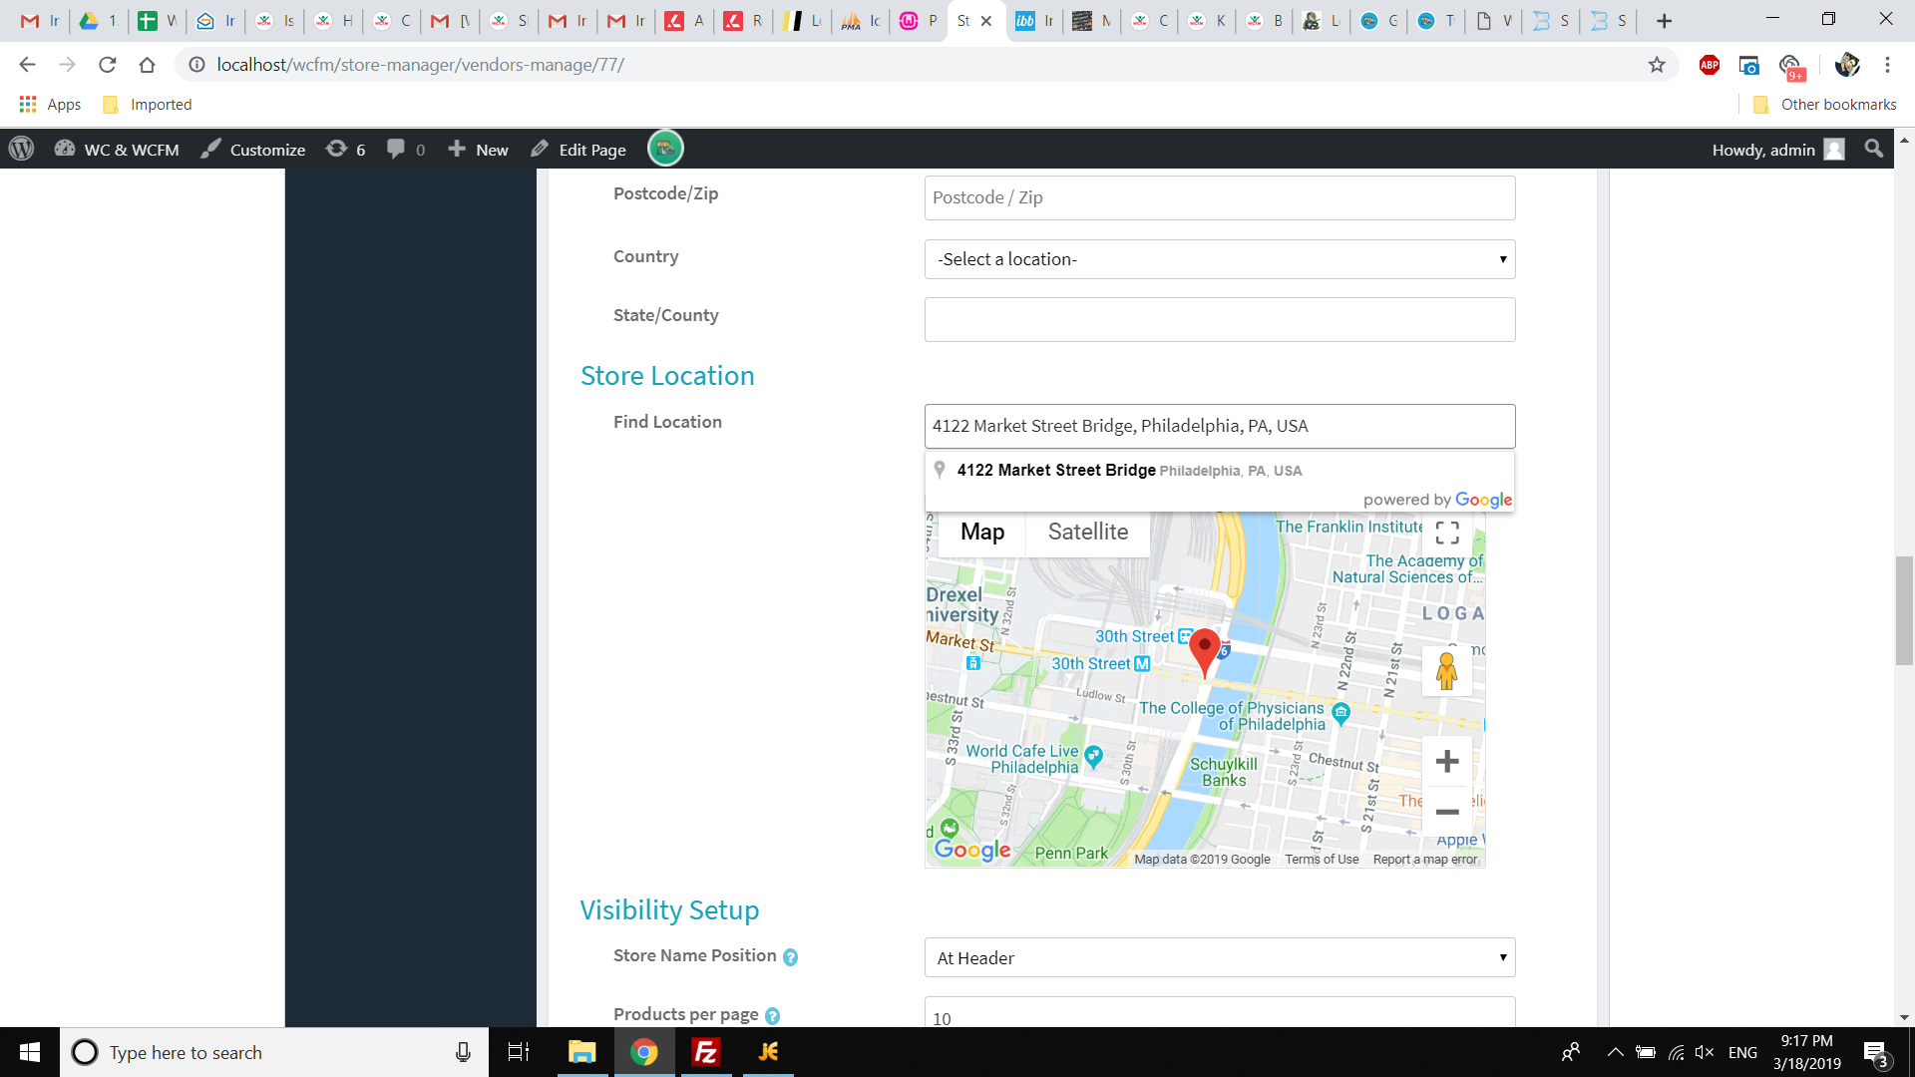Click the Street View pegman icon
This screenshot has width=1915, height=1077.
coord(1447,671)
